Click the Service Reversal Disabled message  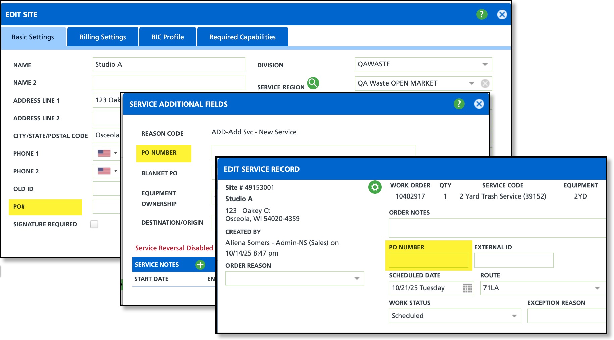point(174,248)
